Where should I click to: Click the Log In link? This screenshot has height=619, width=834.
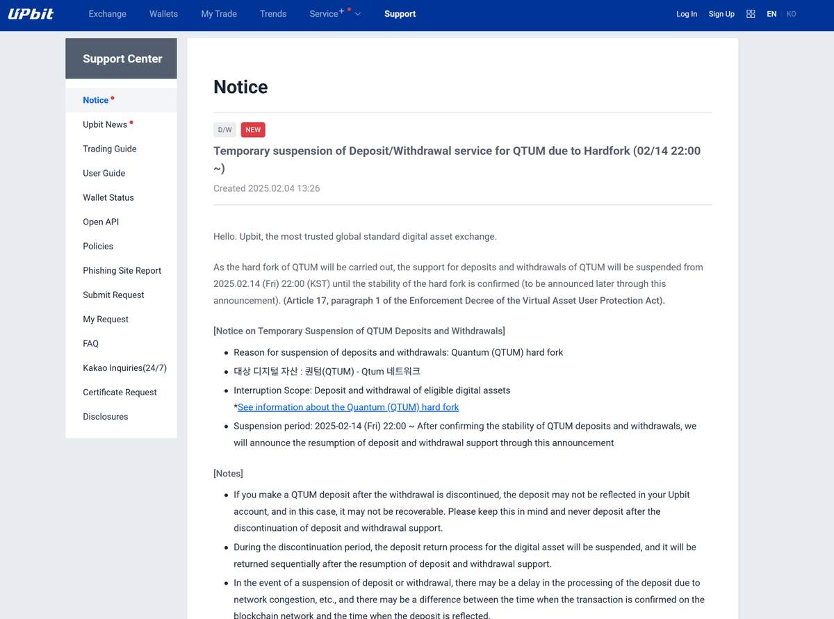(x=687, y=14)
